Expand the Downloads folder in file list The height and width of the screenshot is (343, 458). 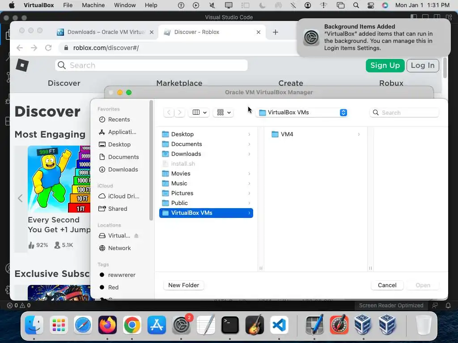coord(249,154)
